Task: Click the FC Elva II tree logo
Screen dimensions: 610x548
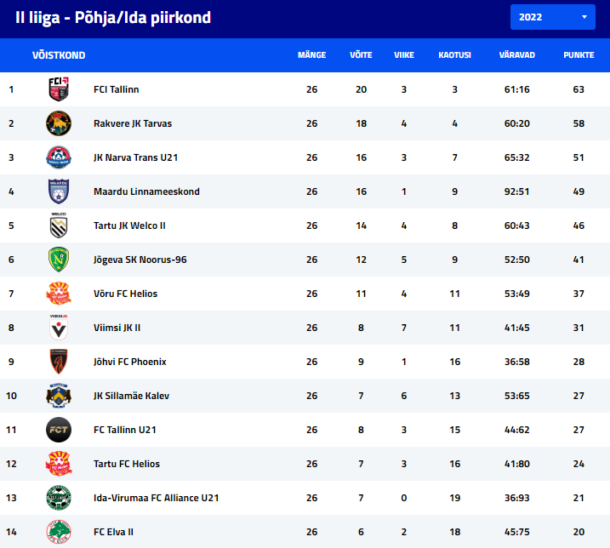Action: [x=59, y=532]
